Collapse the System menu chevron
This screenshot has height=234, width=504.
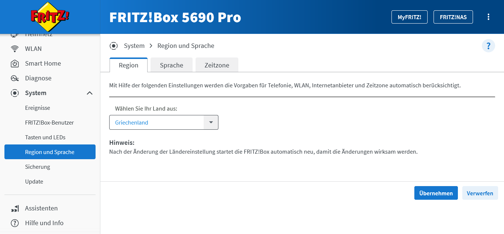90,93
